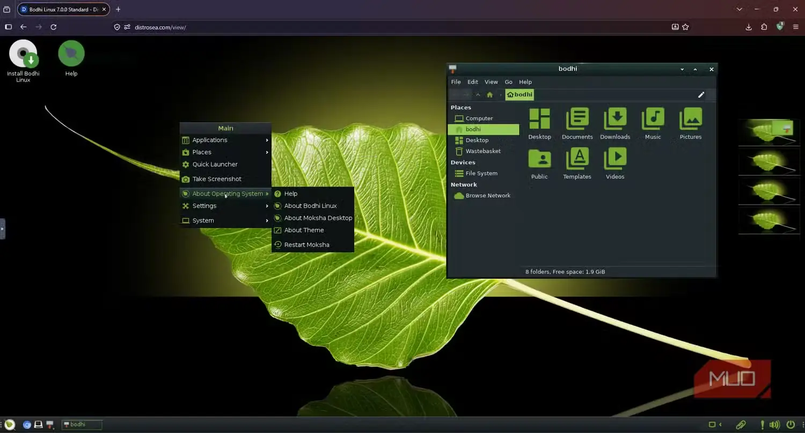Open the Install Bodhi Linux desktop icon
The width and height of the screenshot is (805, 433).
tap(23, 54)
